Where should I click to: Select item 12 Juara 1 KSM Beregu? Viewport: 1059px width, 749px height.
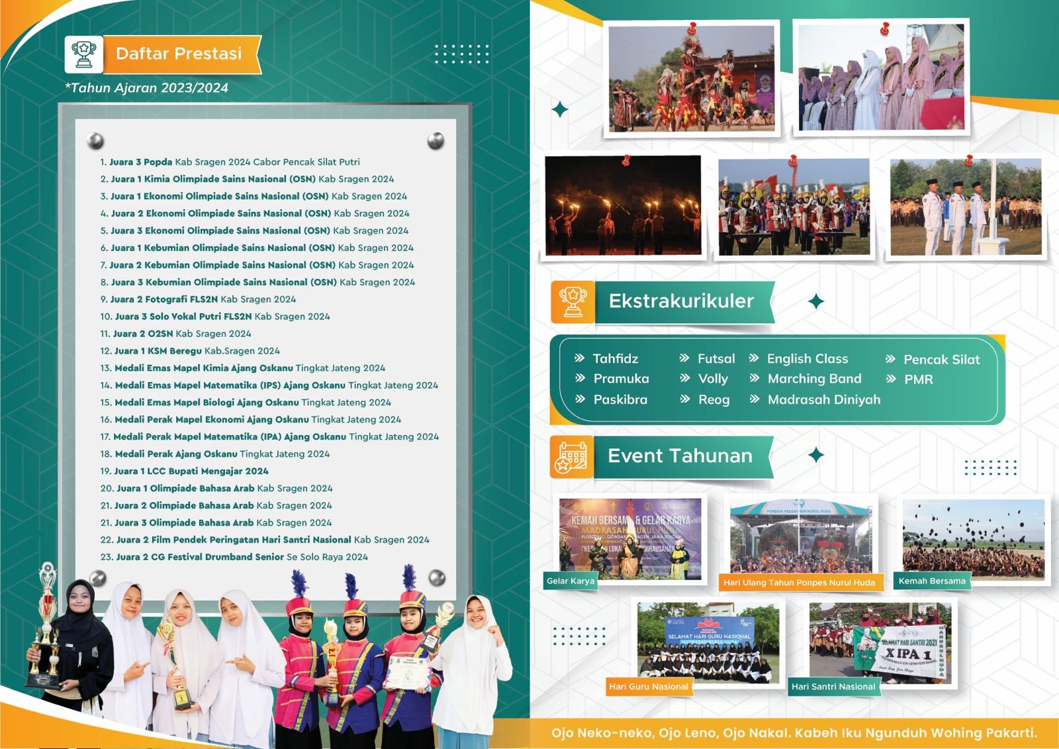pyautogui.click(x=190, y=351)
